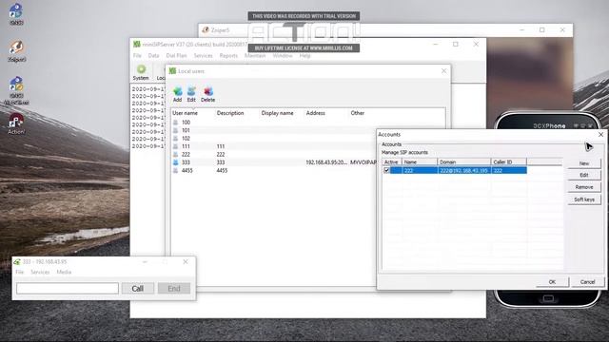The height and width of the screenshot is (342, 609).
Task: Open the Reports menu
Action: 228,56
